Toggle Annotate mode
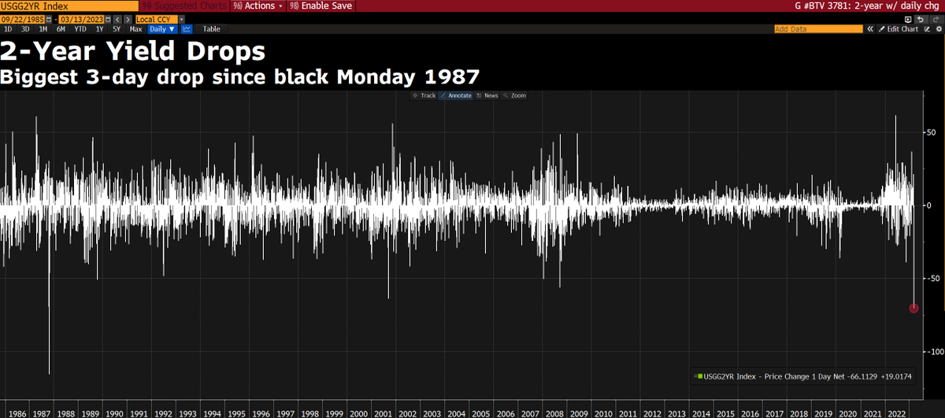Image resolution: width=945 pixels, height=418 pixels. [455, 95]
